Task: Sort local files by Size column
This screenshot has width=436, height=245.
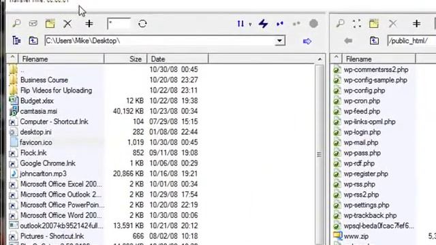Action: 125,59
